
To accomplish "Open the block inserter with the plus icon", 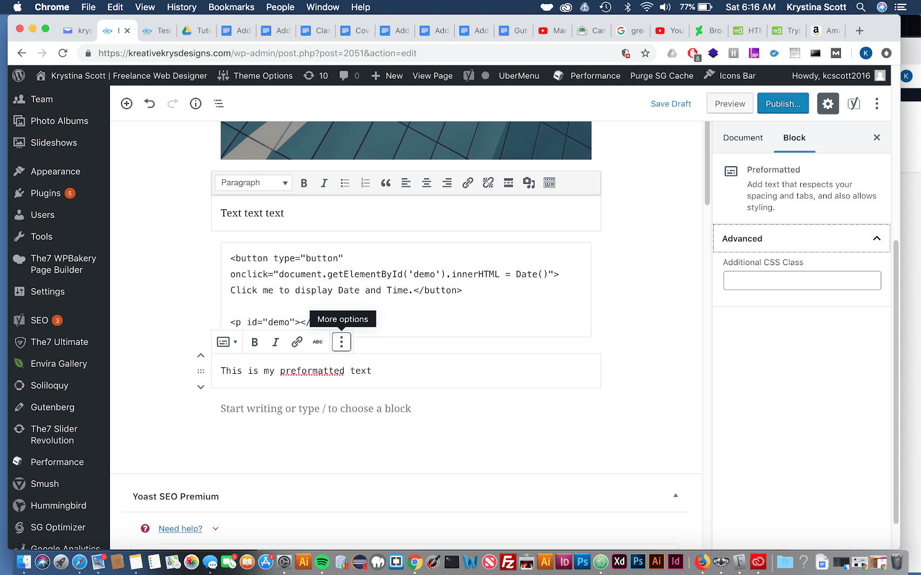I will coord(127,103).
